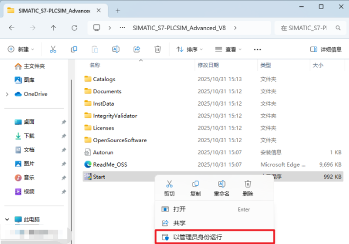Click the Share icon in toolbar
349x244 pixels.
coord(136,49)
